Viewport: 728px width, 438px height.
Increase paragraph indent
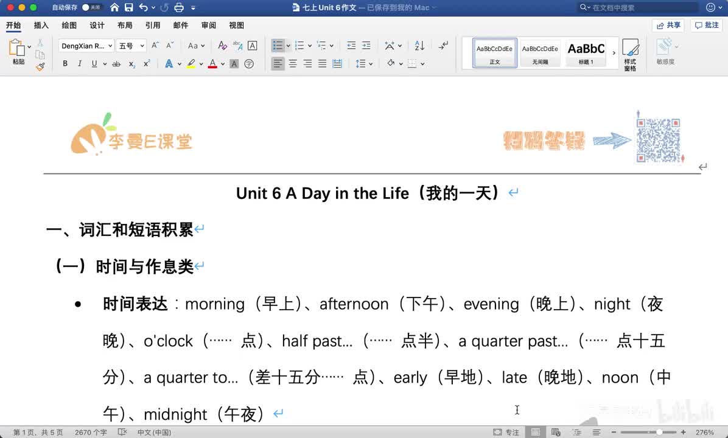click(x=366, y=45)
